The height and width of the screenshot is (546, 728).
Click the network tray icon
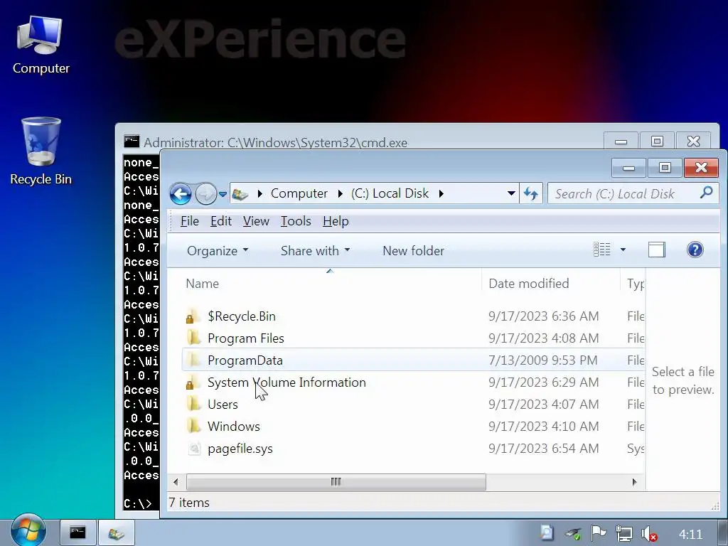pos(624,534)
